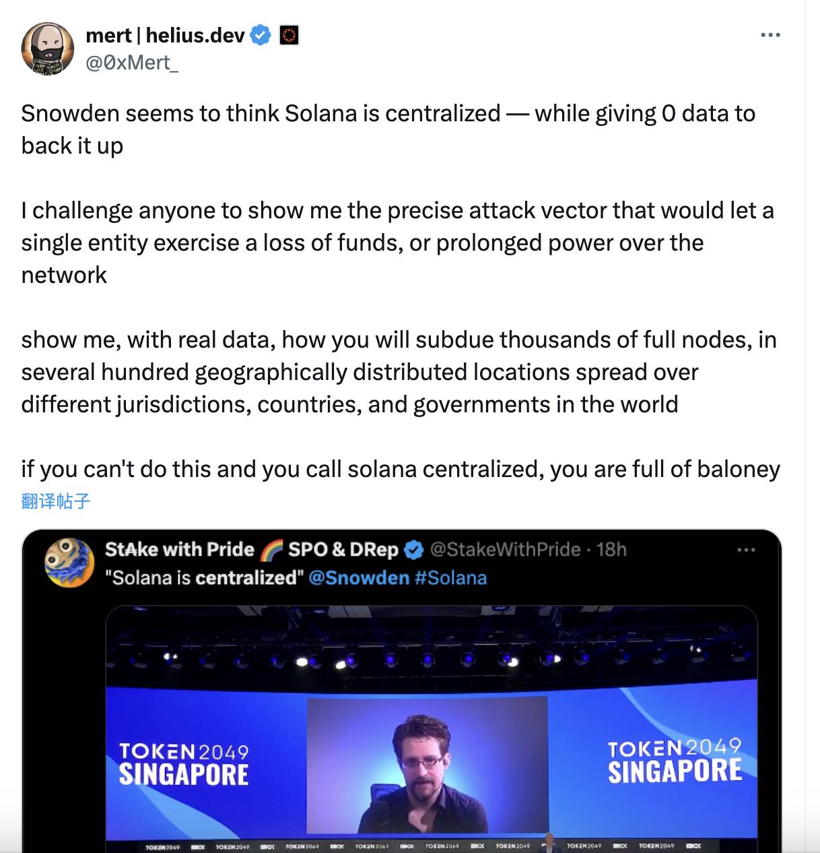Click the blue verified badge beside helius.dev

(261, 35)
